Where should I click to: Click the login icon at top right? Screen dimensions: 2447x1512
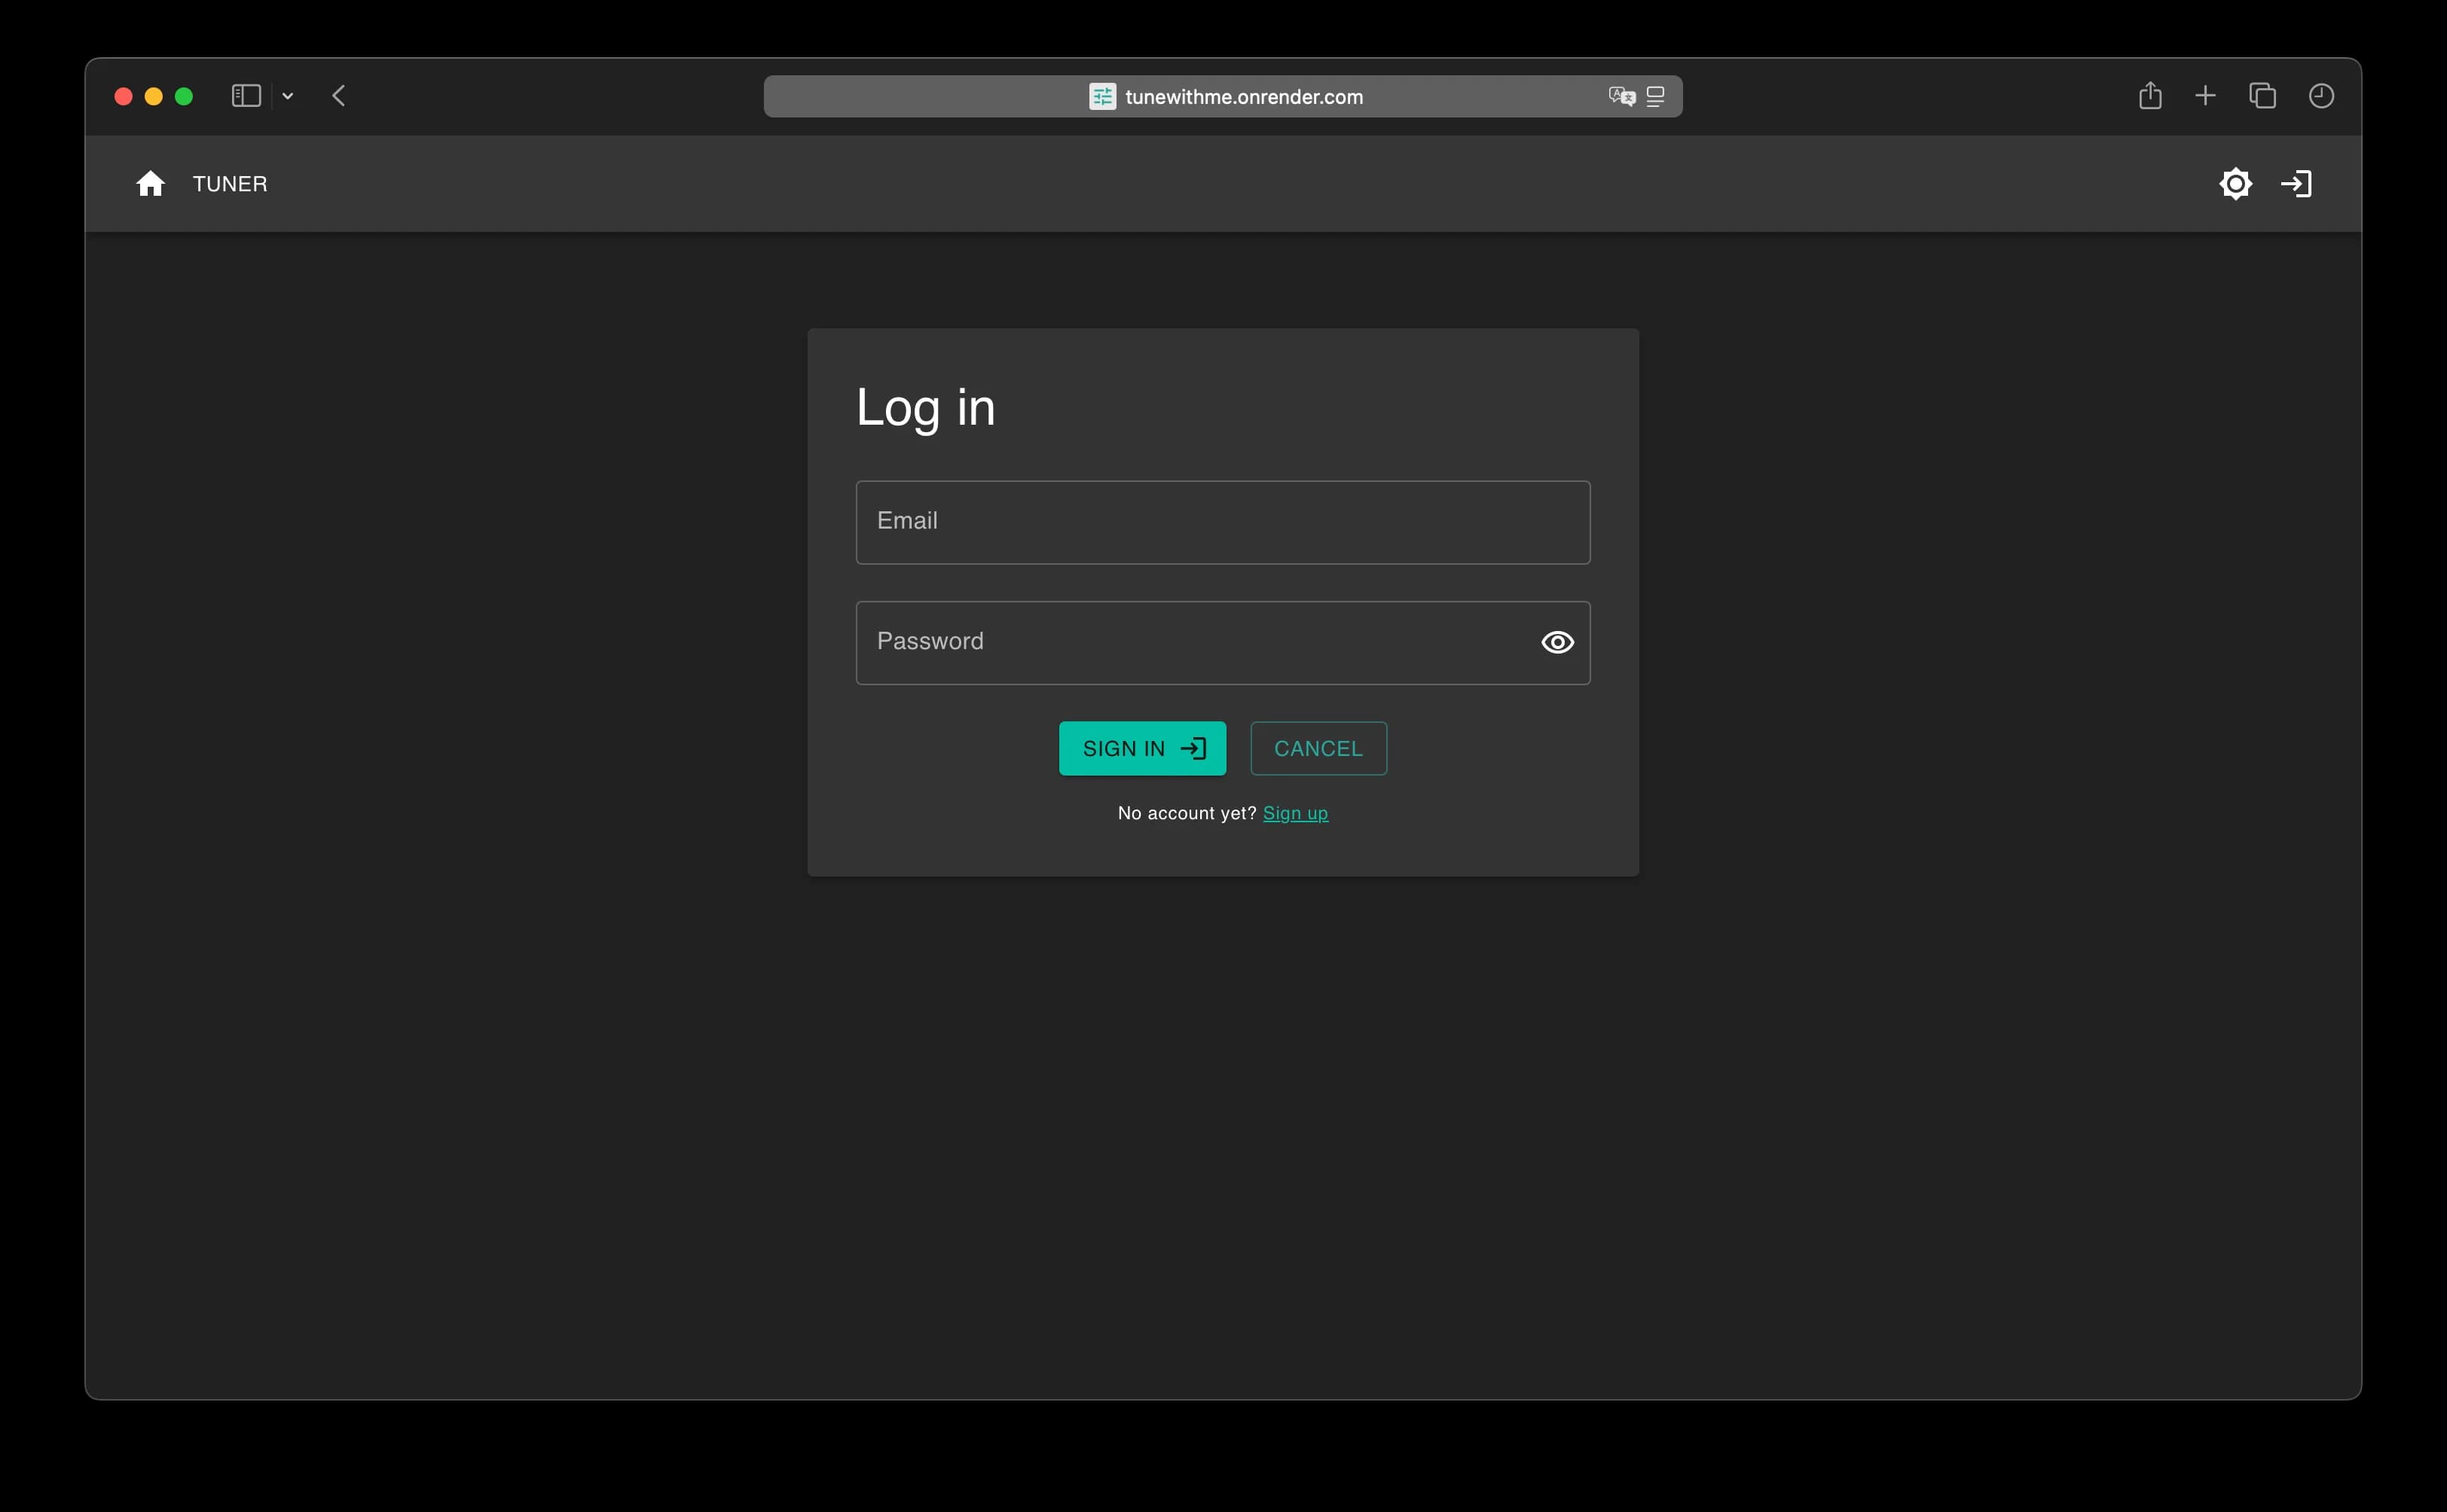coord(2297,183)
